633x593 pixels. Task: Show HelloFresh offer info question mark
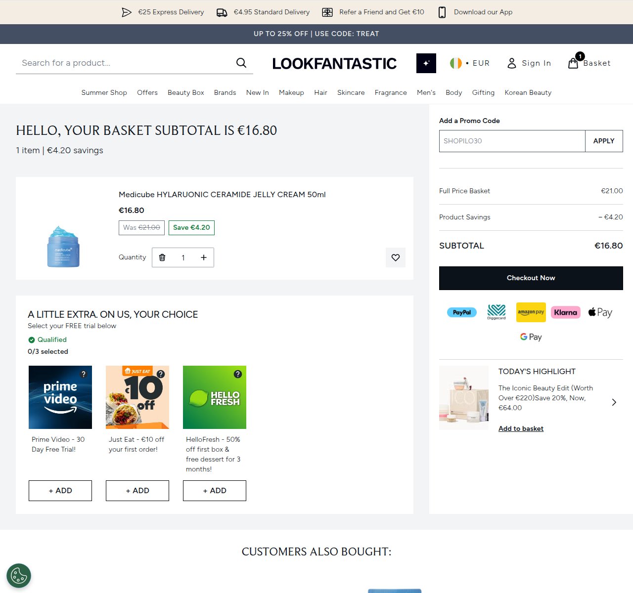pyautogui.click(x=238, y=374)
